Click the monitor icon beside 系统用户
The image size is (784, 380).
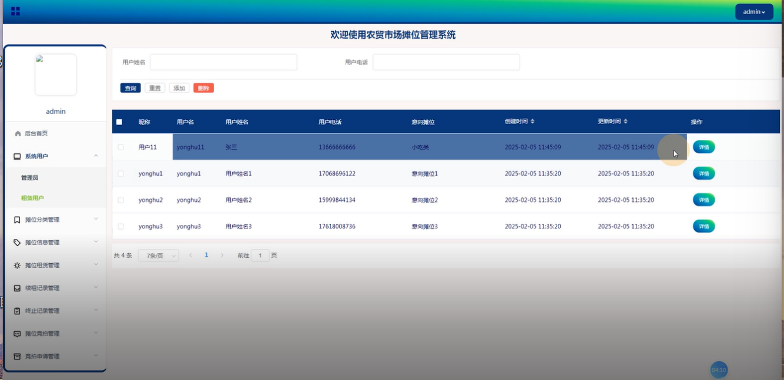pos(18,157)
